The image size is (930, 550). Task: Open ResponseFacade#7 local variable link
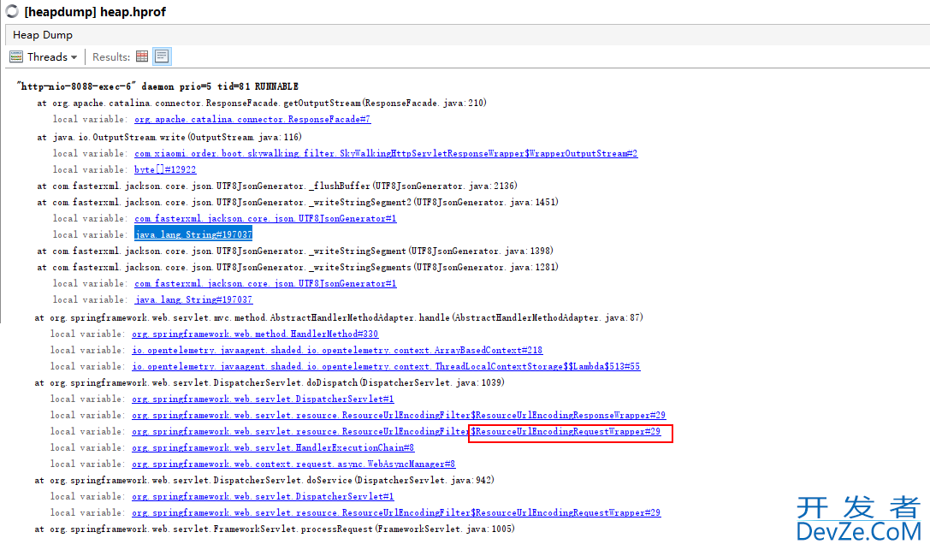pos(252,119)
